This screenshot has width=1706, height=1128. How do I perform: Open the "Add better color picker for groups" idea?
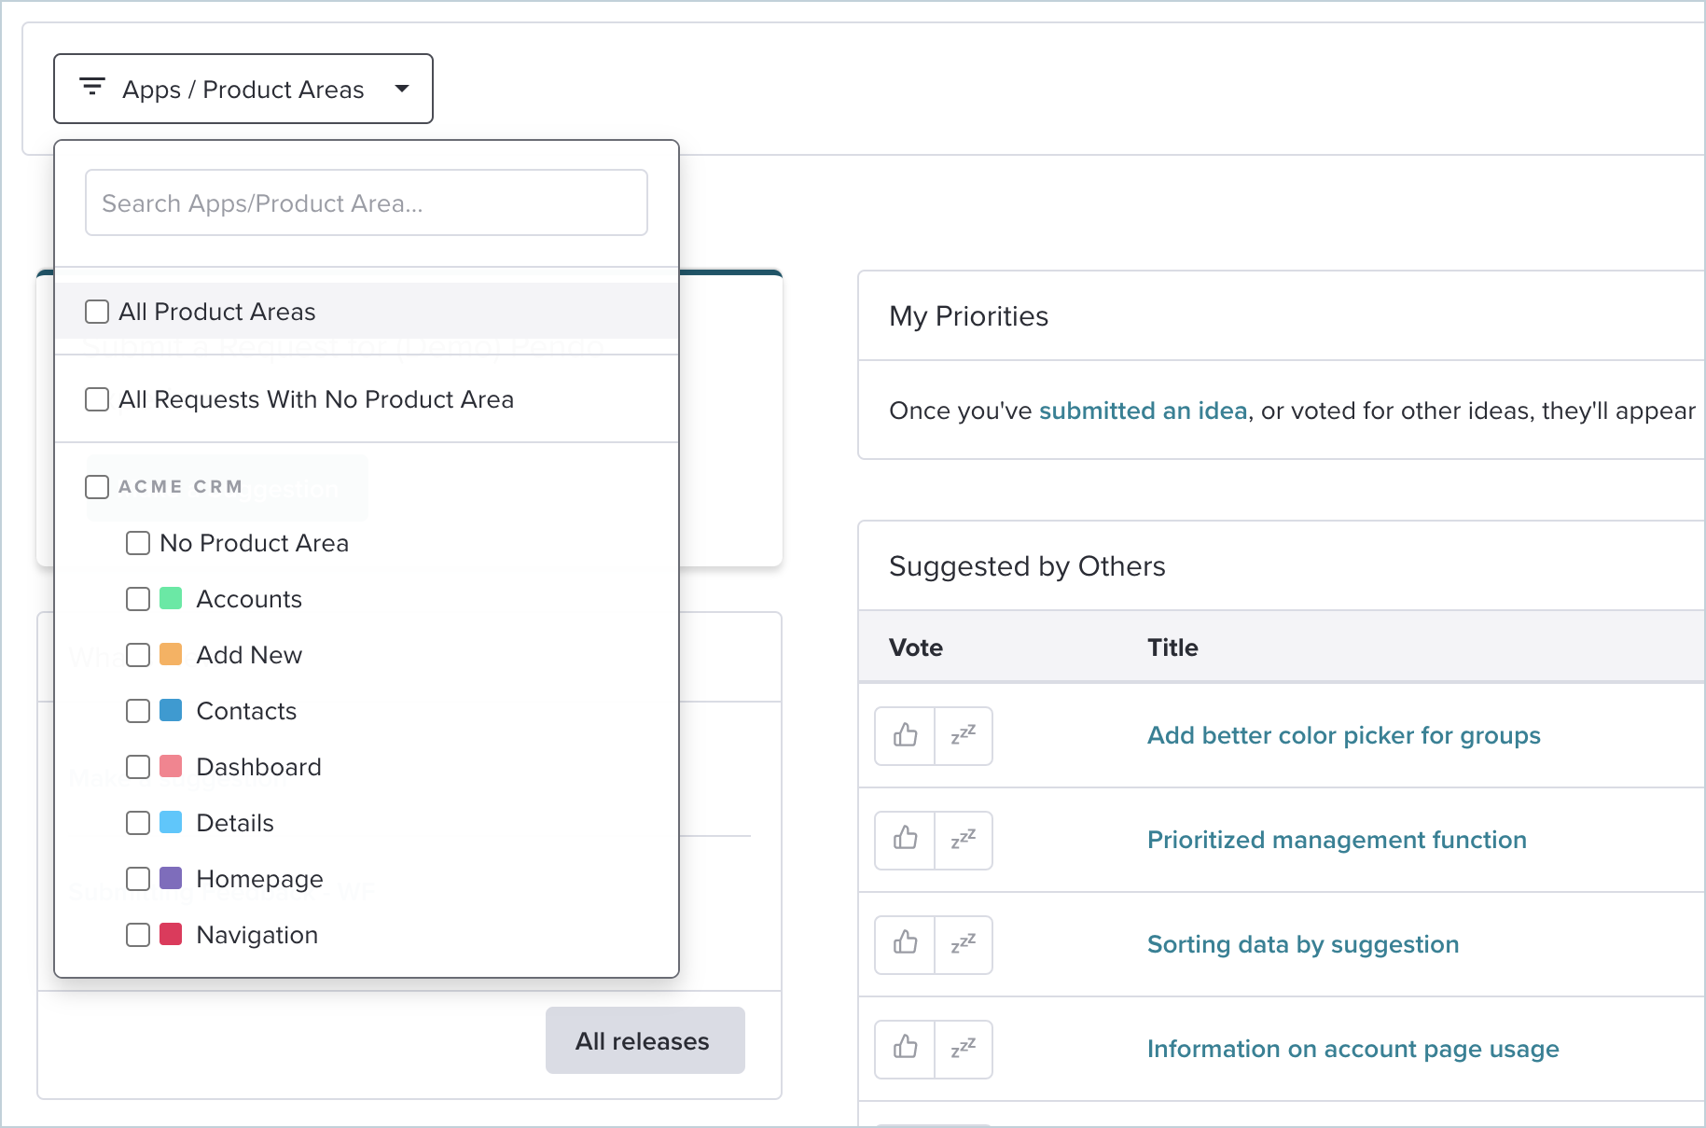coord(1343,735)
